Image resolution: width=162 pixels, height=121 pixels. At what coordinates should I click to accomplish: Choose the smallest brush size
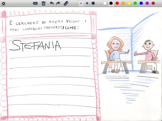pyautogui.click(x=81, y=3)
